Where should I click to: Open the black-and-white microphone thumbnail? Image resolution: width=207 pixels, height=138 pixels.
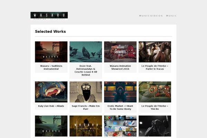[155, 126]
